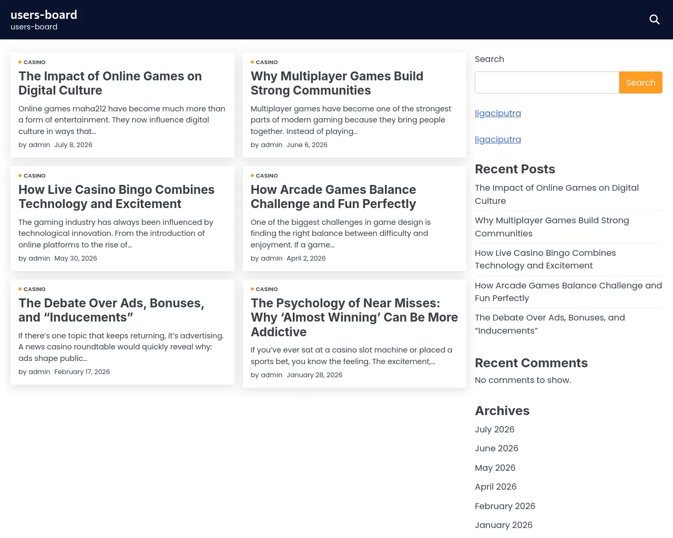Click admin author on May 30, 2026 post
This screenshot has height=538, width=673.
tap(39, 258)
